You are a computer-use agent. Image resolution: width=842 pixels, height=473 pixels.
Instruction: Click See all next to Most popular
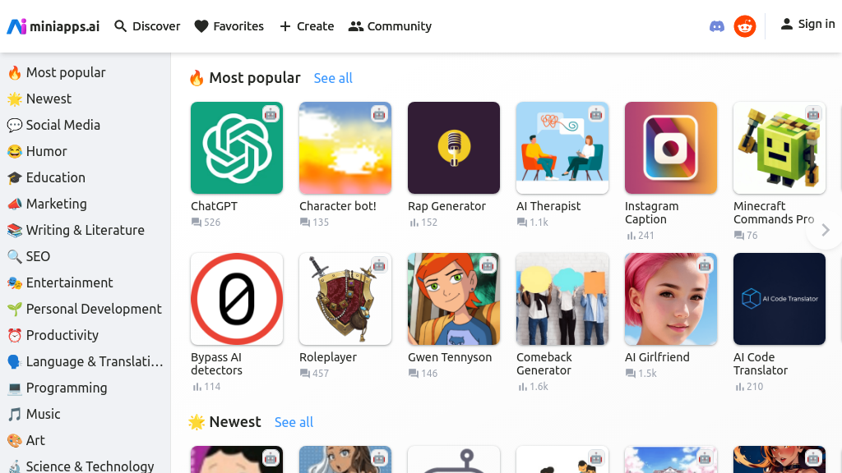pos(333,77)
